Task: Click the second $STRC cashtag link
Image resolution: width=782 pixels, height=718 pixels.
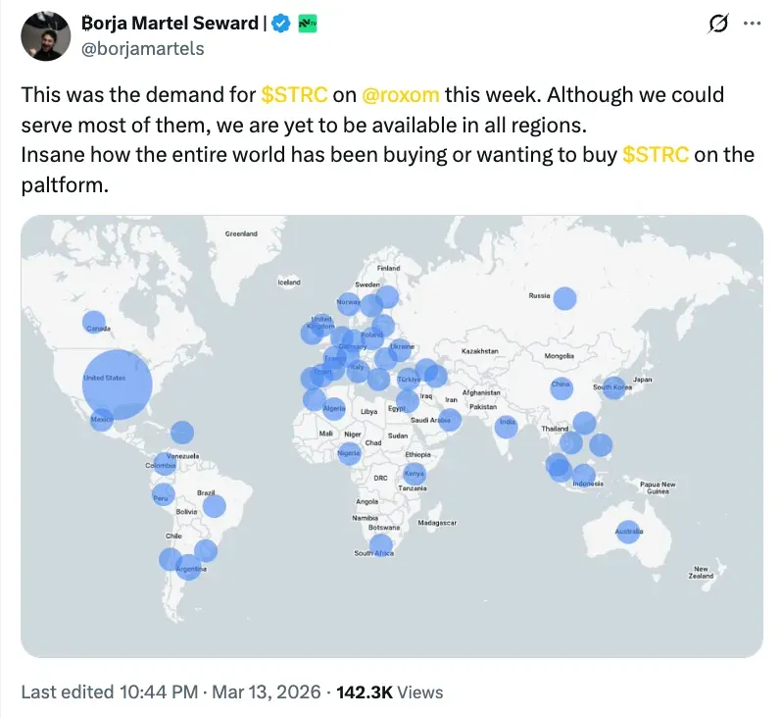Action: (x=656, y=155)
